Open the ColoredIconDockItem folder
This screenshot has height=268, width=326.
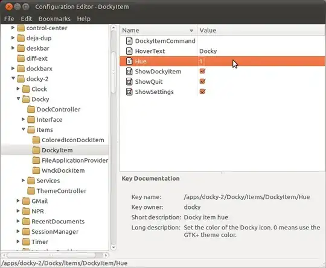68,140
